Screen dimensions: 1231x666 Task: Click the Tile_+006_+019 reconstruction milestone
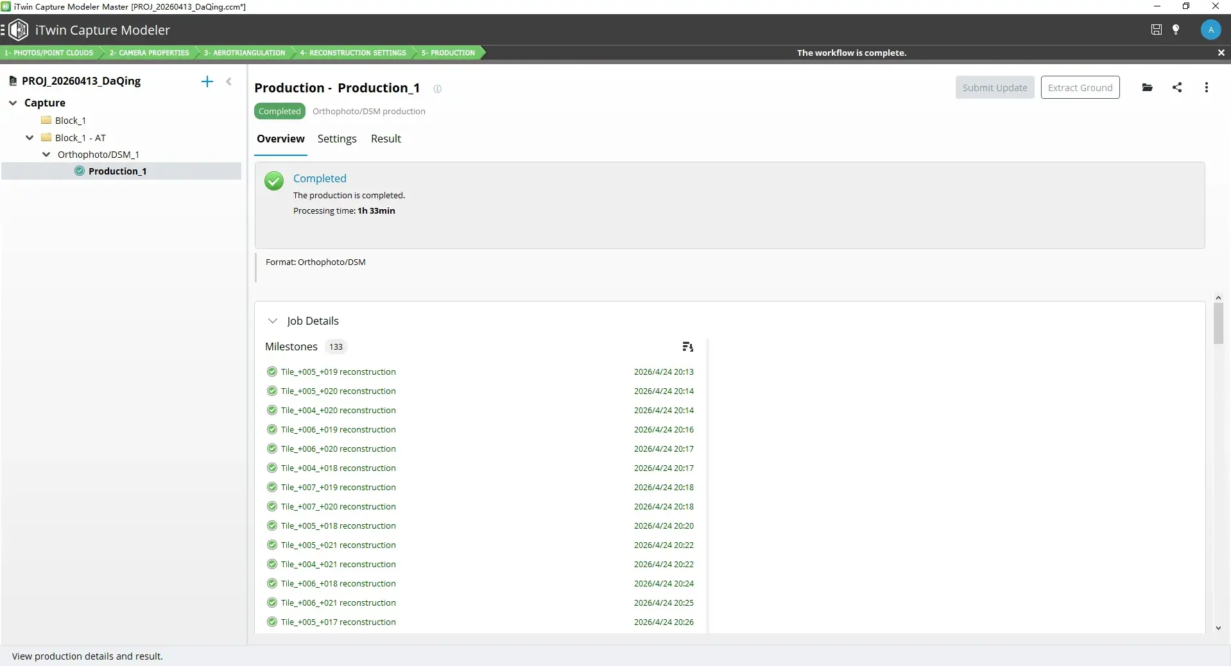tap(338, 429)
